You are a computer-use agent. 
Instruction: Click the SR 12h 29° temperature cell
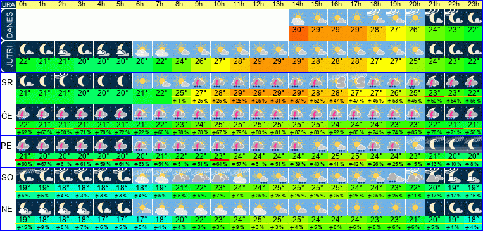click(x=260, y=92)
